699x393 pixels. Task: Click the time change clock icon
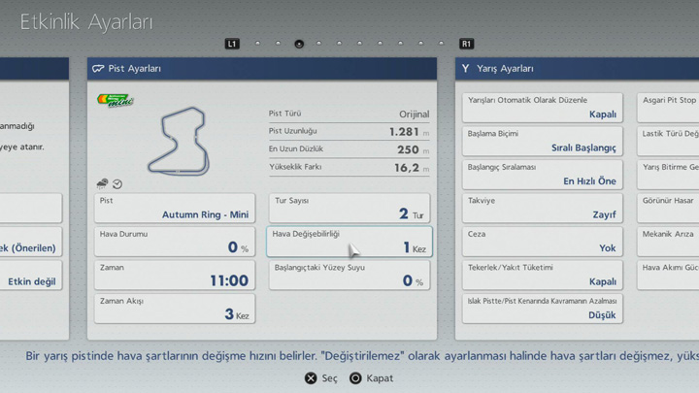pyautogui.click(x=117, y=184)
